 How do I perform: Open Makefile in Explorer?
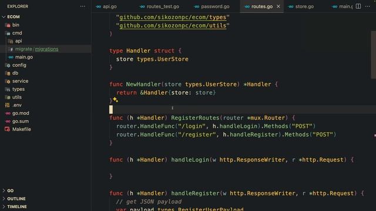(22, 129)
